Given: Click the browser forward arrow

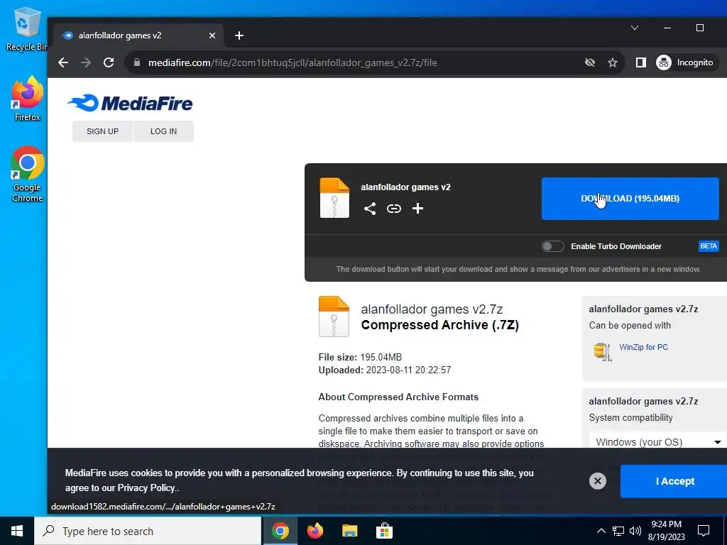Looking at the screenshot, I should pos(86,62).
